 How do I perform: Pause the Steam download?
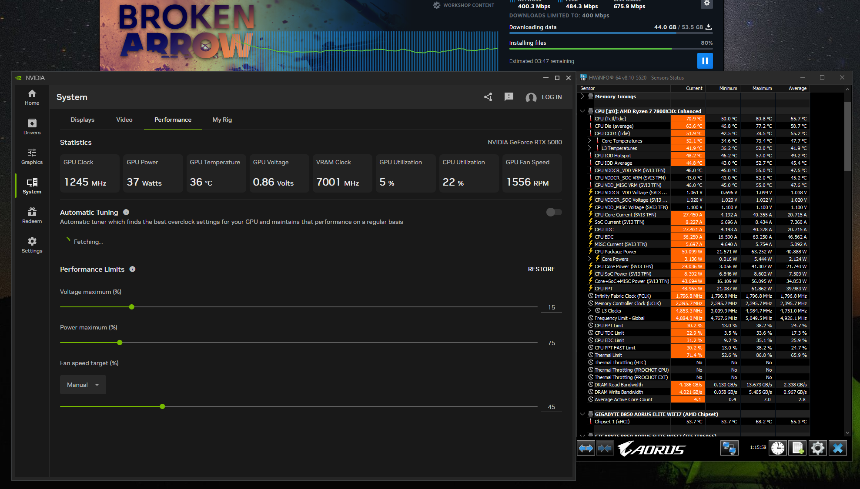(705, 61)
